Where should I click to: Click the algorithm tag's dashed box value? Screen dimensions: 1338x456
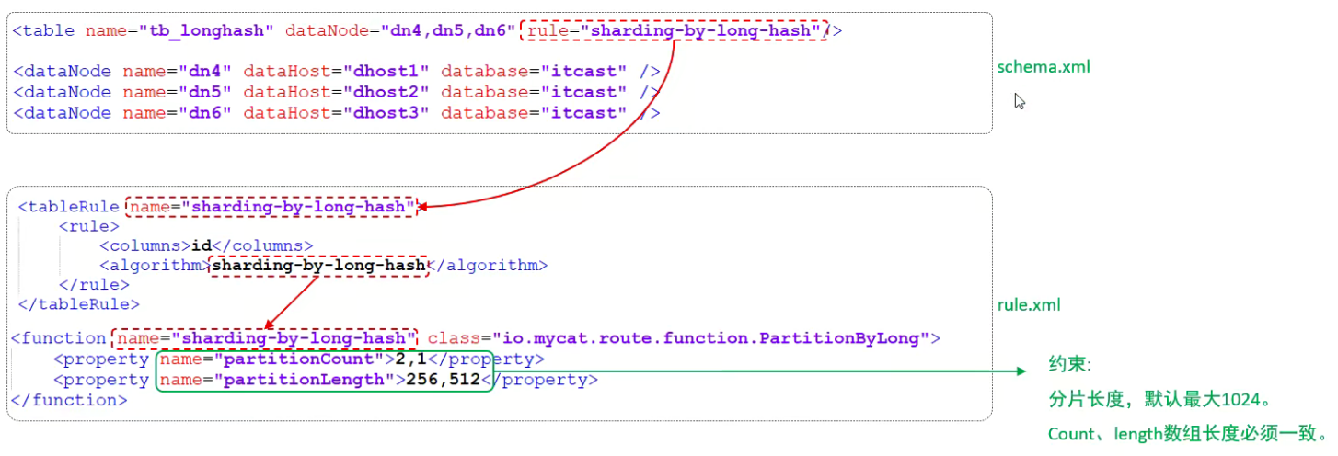point(319,266)
